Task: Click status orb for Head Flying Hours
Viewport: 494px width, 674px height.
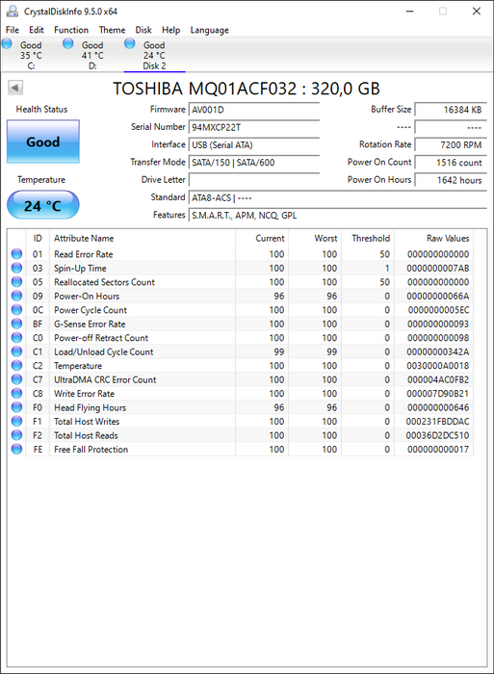Action: click(16, 407)
